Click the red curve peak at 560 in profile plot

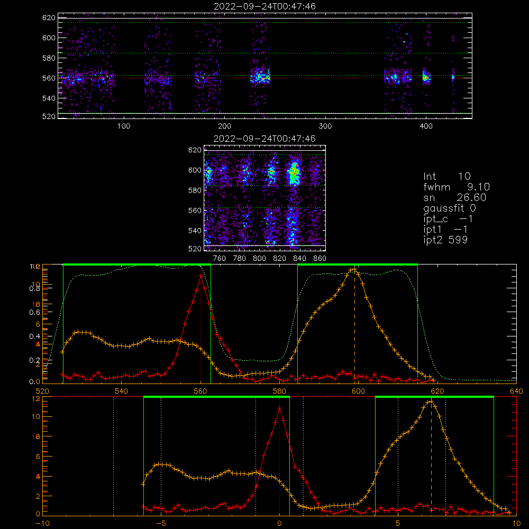click(200, 276)
